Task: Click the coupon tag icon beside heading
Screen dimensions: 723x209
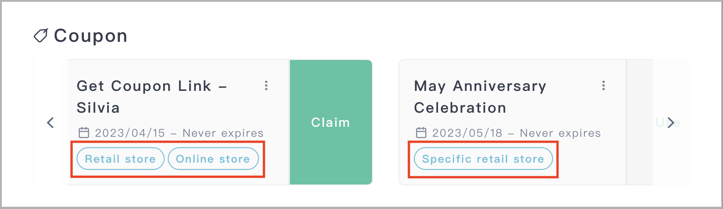Action: coord(41,36)
